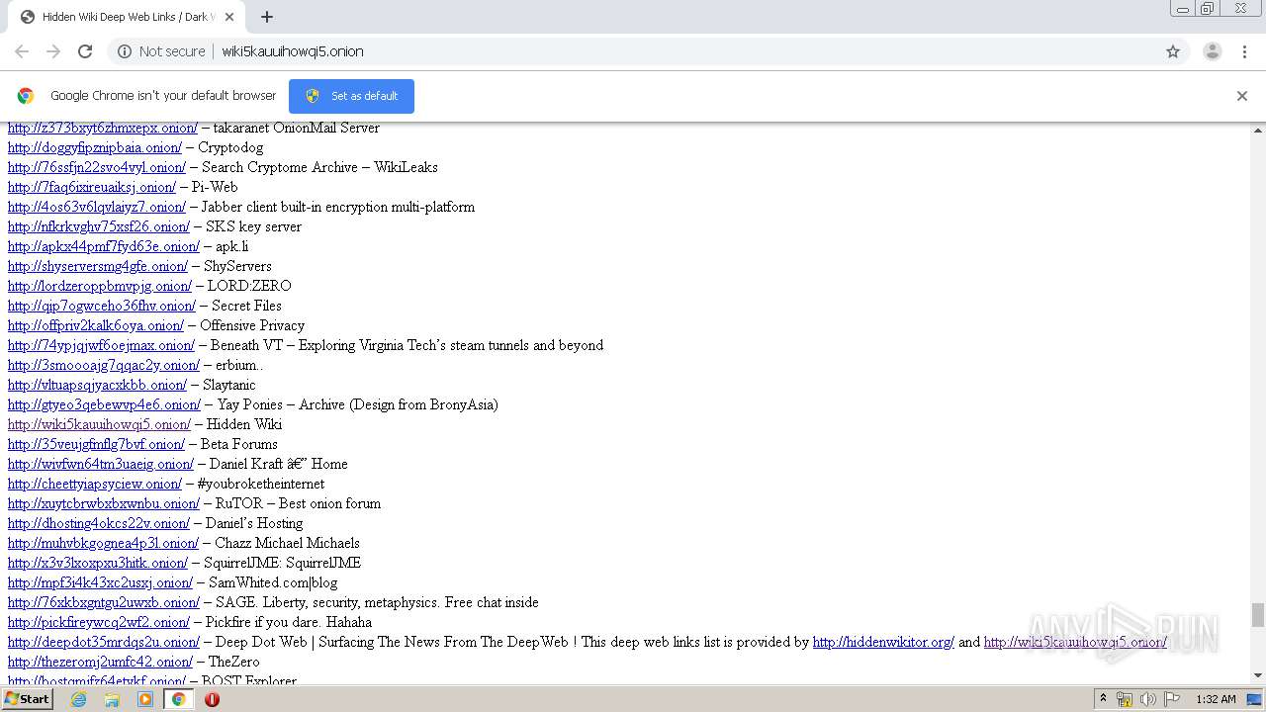1266x712 pixels.
Task: Click the text 'Secret Files'
Action: point(246,306)
